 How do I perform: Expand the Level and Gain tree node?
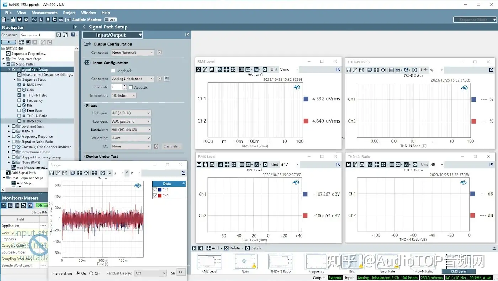[x=9, y=126]
